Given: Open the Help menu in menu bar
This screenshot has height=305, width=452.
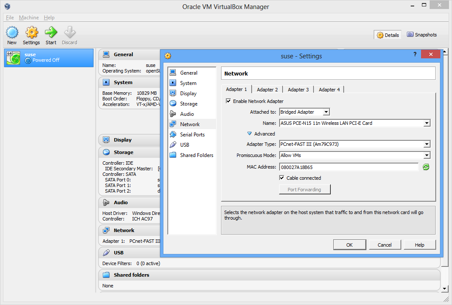Looking at the screenshot, I should (x=49, y=18).
